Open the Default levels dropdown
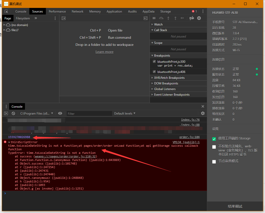Screen dimensions: 265x213 [125, 113]
